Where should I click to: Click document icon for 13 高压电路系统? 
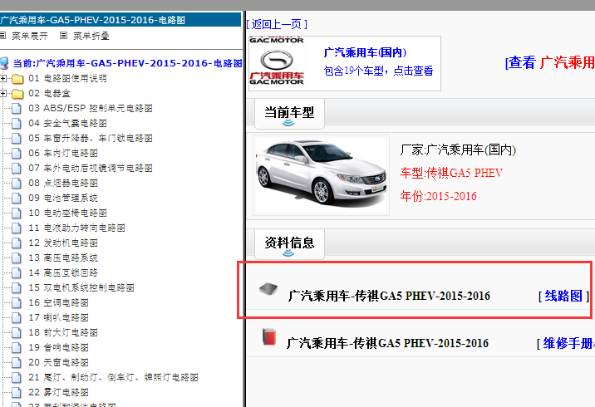coord(17,258)
